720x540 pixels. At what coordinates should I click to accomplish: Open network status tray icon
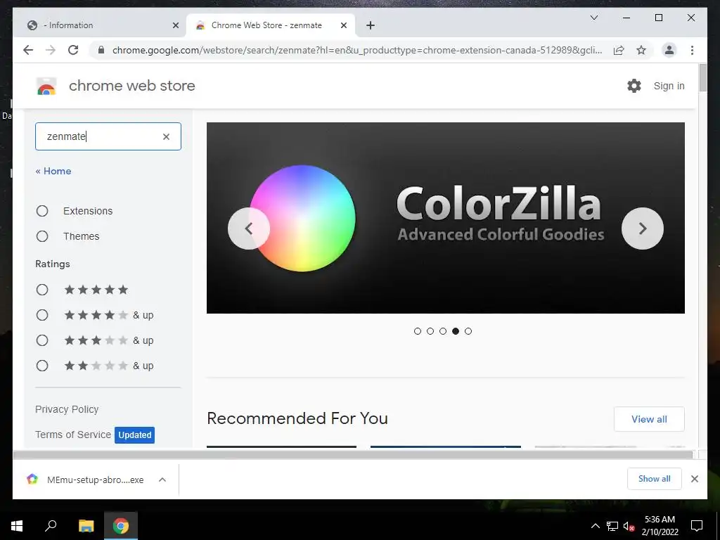pyautogui.click(x=612, y=526)
